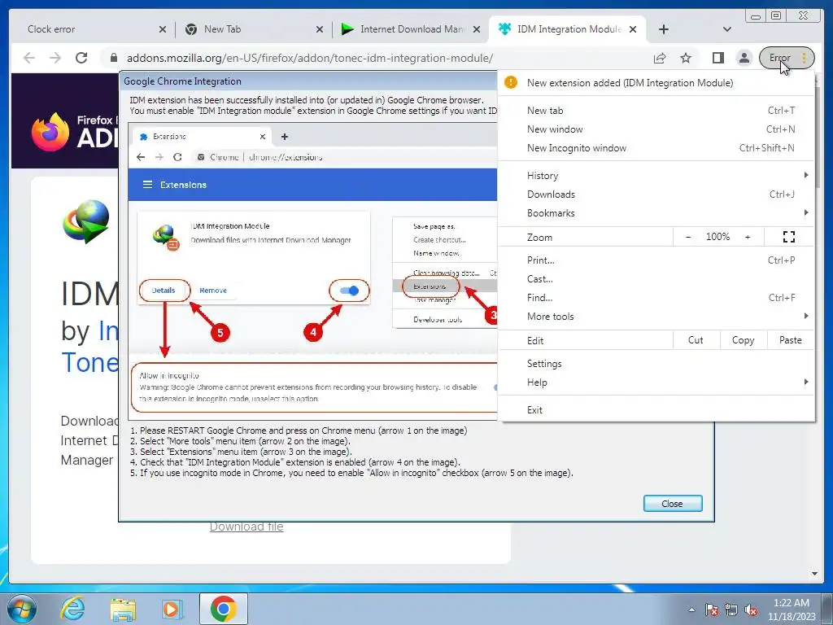Select Print... menu item
Image resolution: width=833 pixels, height=625 pixels.
[656, 260]
